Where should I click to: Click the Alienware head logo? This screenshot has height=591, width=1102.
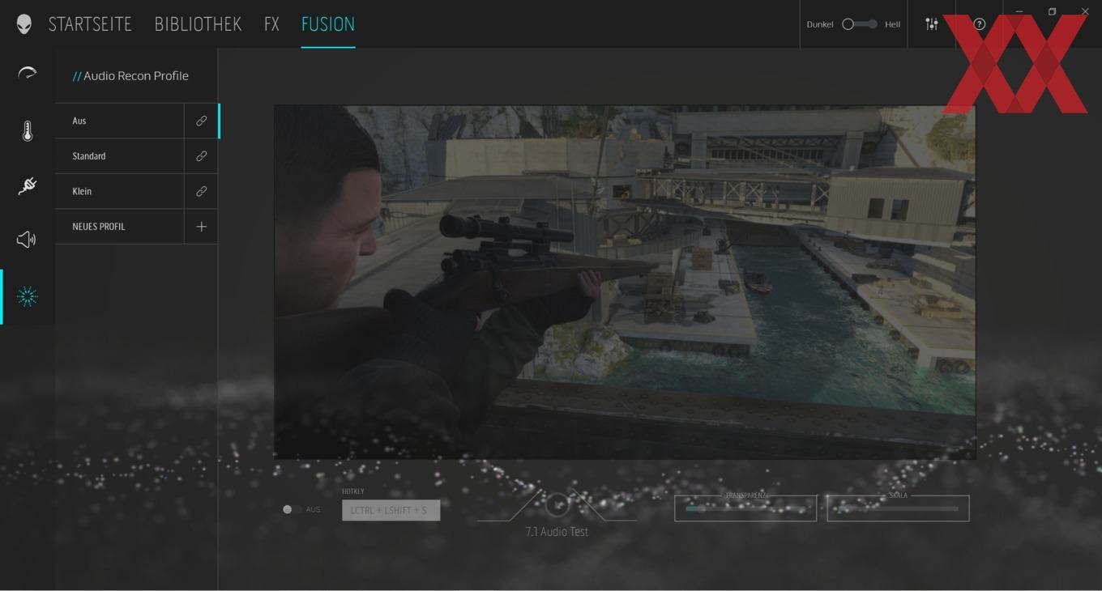click(24, 24)
